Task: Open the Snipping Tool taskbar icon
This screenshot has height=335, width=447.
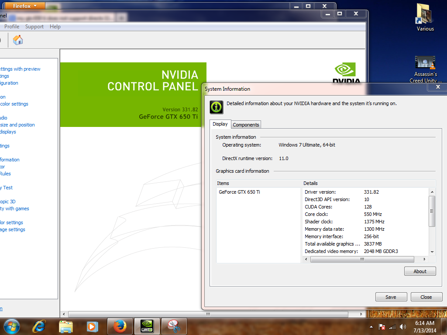Action: click(174, 326)
